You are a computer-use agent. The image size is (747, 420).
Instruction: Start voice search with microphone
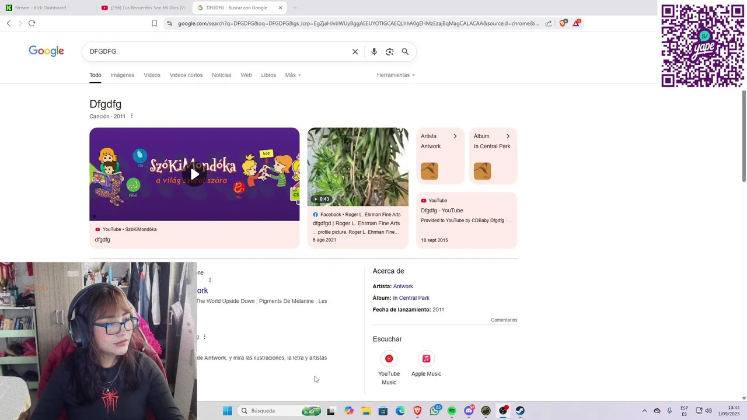374,52
